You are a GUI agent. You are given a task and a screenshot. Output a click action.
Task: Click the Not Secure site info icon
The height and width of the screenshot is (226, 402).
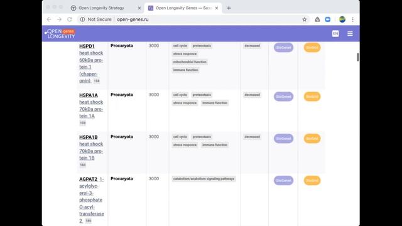click(x=82, y=19)
